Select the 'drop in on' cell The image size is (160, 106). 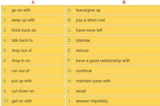click(33, 61)
